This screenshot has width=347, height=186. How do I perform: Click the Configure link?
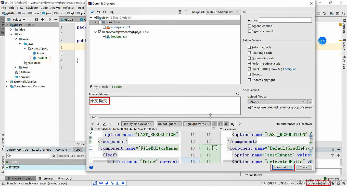(x=289, y=69)
